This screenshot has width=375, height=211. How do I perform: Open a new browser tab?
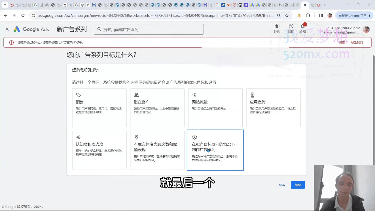point(325,5)
